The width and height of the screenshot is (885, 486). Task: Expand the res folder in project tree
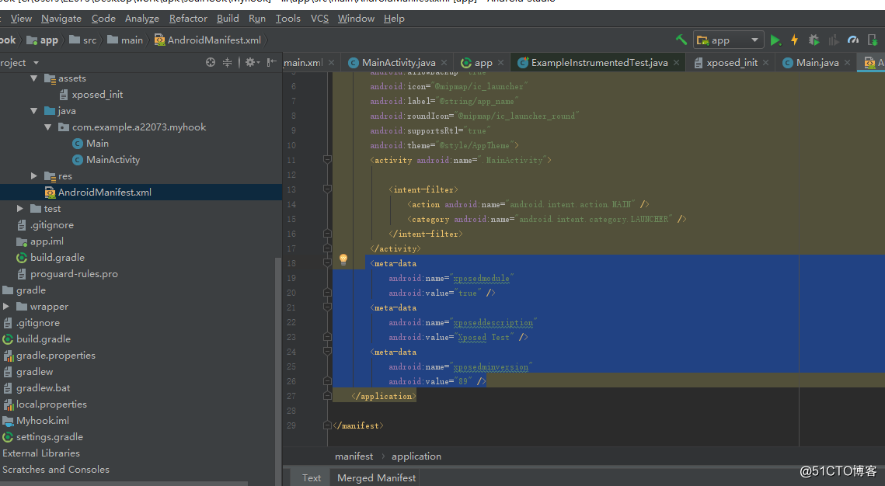pos(34,176)
